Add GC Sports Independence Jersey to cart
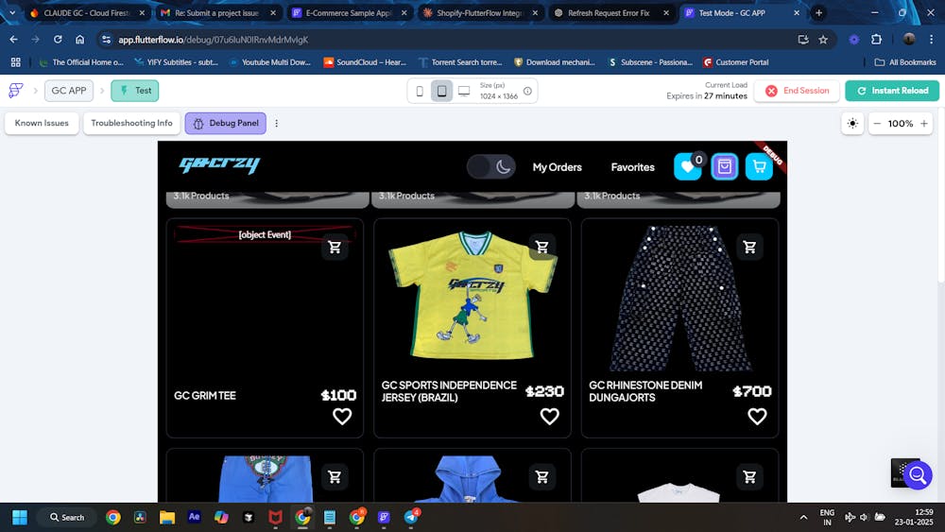This screenshot has width=945, height=532. pyautogui.click(x=541, y=247)
